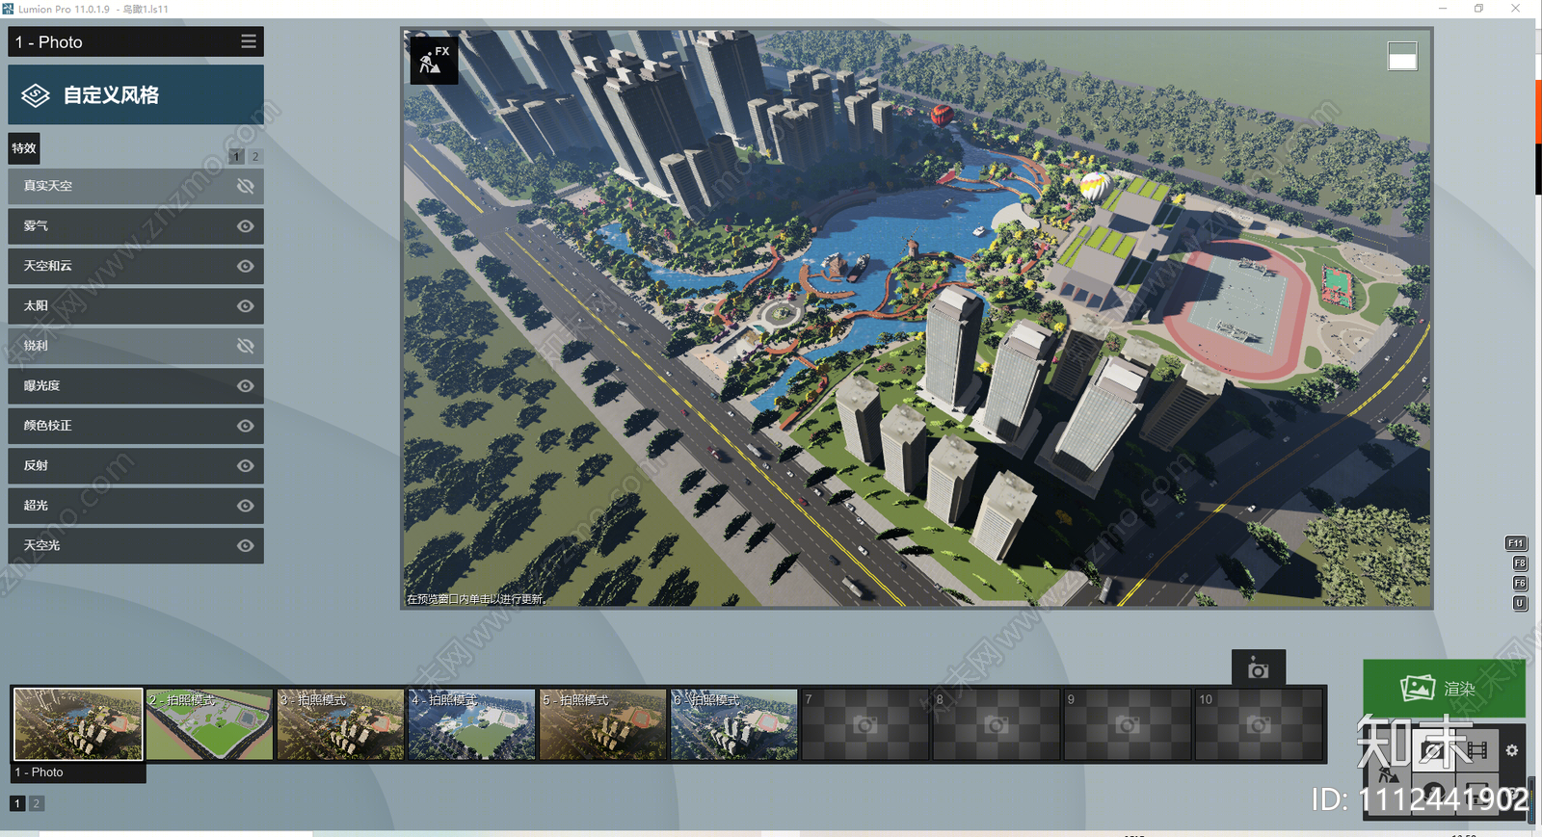This screenshot has width=1542, height=837.
Task: Toggle visibility of 天空光 effect
Action: tap(246, 546)
